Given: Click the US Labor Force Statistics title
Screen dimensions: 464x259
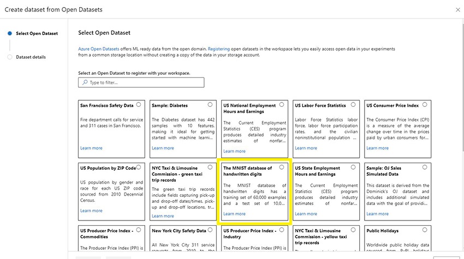Looking at the screenshot, I should click(320, 106).
